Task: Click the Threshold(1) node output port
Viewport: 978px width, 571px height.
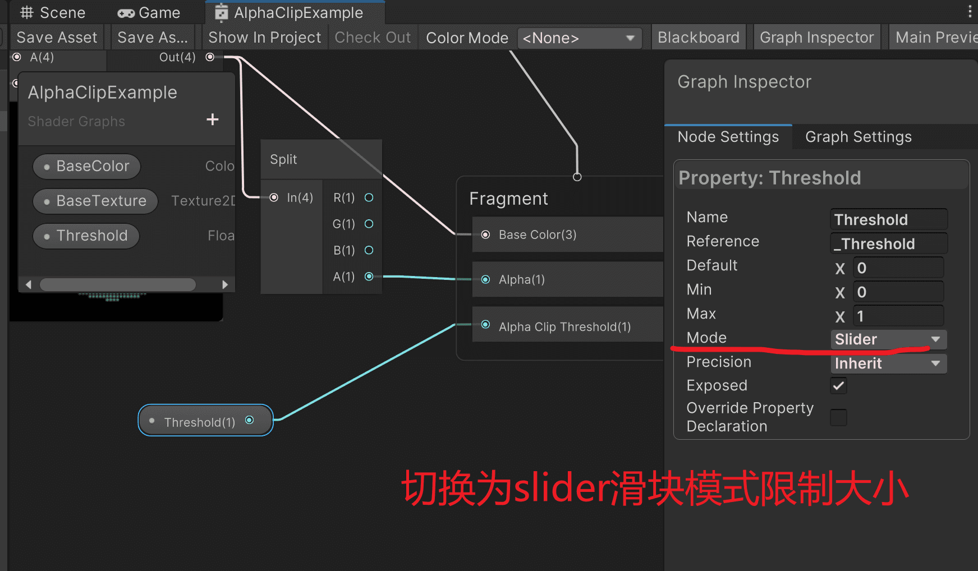Action: pyautogui.click(x=250, y=420)
